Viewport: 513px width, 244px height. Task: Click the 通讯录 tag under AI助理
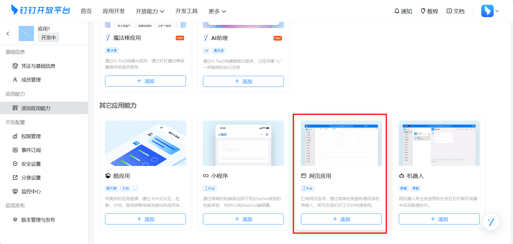[x=219, y=50]
